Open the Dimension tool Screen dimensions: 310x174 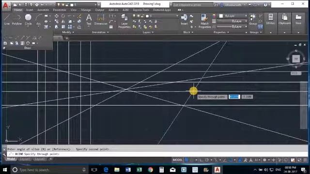[101, 19]
